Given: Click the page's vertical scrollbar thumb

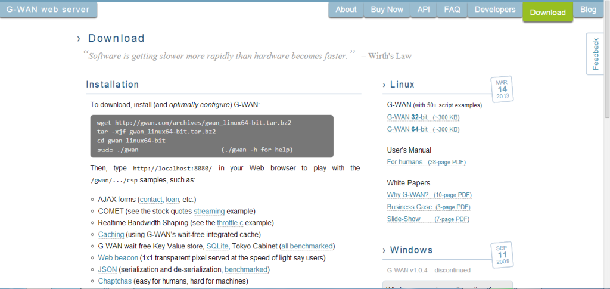Looking at the screenshot, I should pyautogui.click(x=607, y=60).
